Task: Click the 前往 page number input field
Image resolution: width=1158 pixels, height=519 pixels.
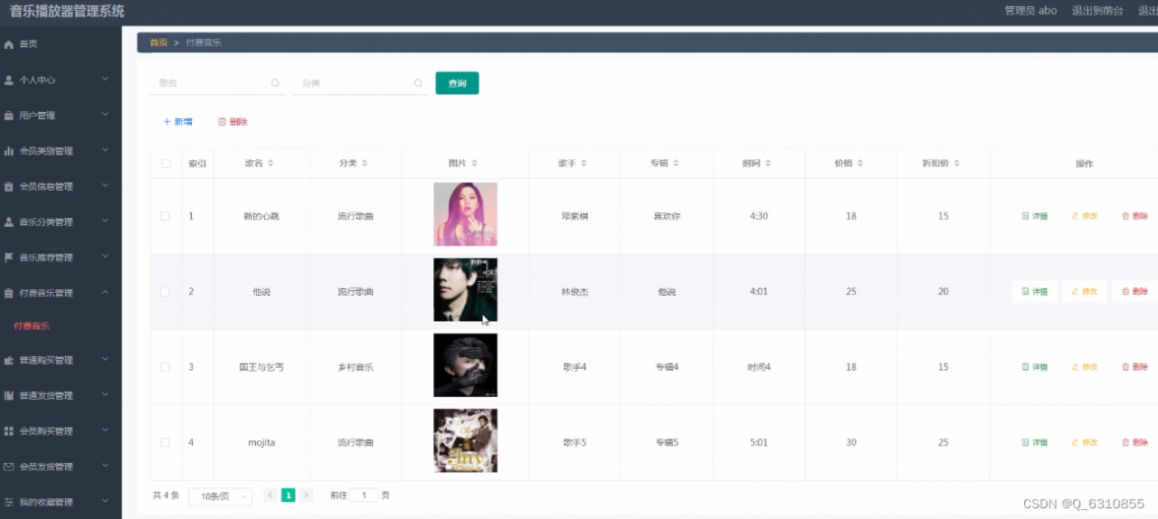Action: (x=364, y=495)
